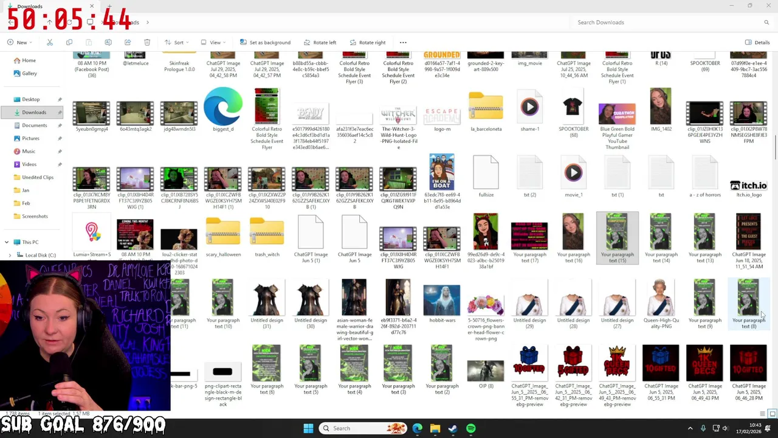Open File Explorer from the taskbar
The width and height of the screenshot is (778, 438).
click(x=435, y=428)
